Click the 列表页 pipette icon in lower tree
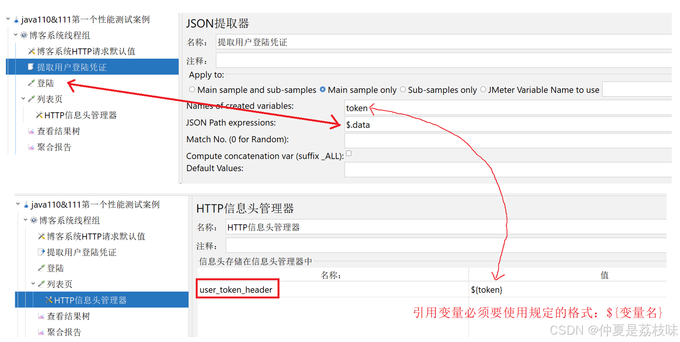680x342 pixels. tap(41, 284)
